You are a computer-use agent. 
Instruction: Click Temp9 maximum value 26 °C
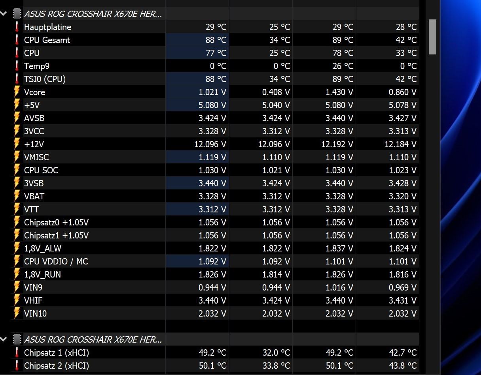(343, 66)
